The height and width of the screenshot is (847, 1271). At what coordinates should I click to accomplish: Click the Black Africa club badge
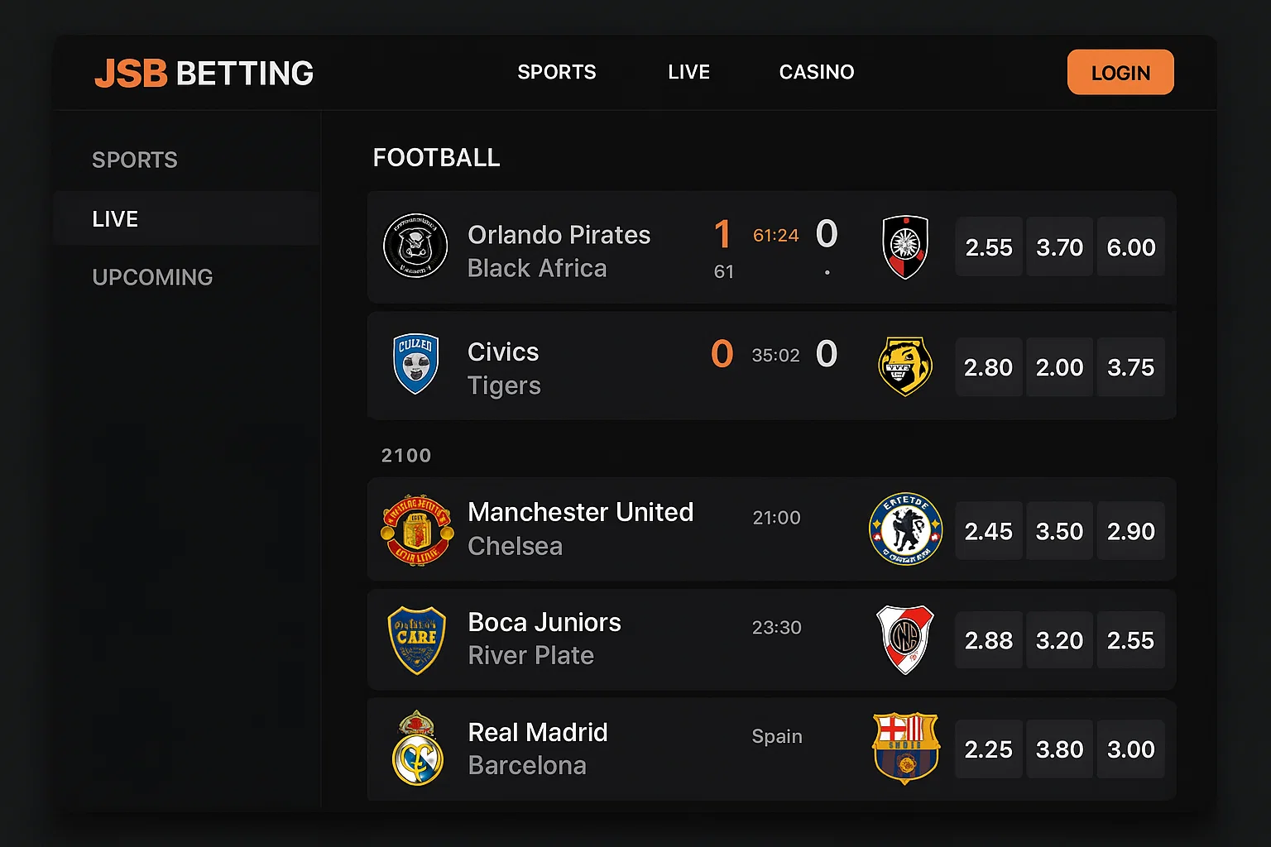point(905,246)
